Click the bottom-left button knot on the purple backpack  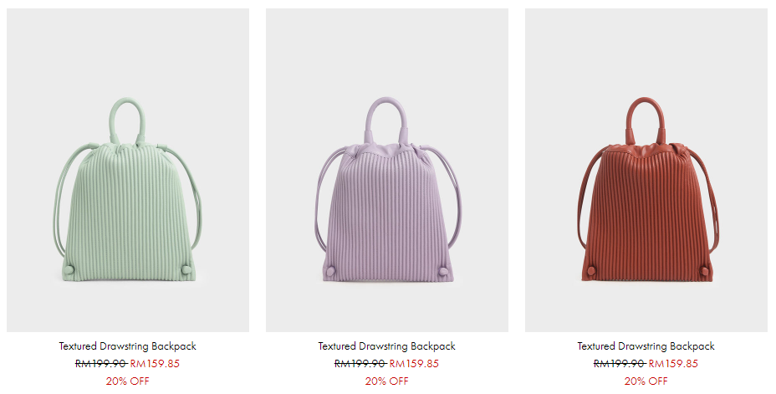[330, 271]
